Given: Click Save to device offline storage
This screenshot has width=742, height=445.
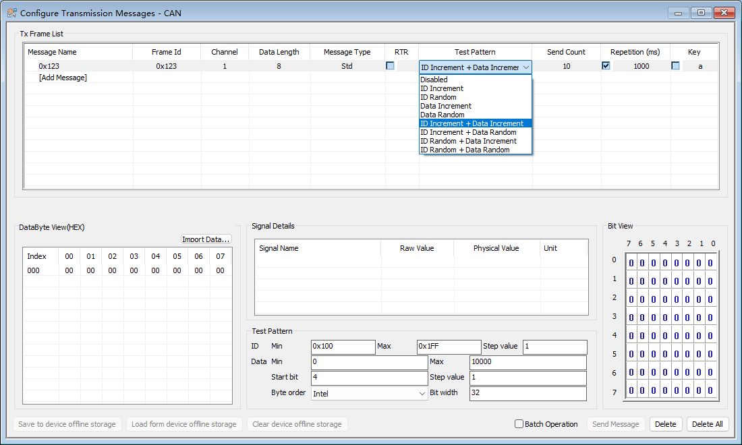Looking at the screenshot, I should pyautogui.click(x=67, y=424).
